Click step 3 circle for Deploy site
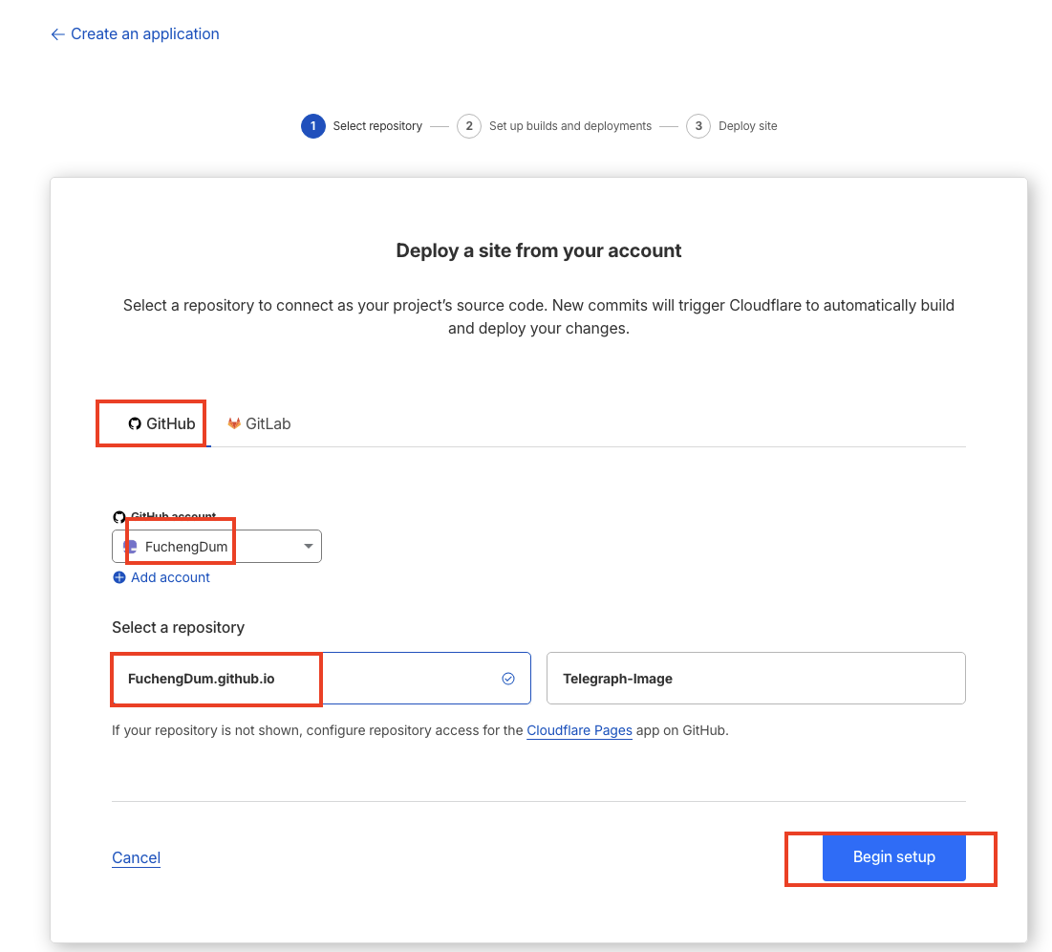Viewport: 1052px width, 952px height. click(698, 126)
